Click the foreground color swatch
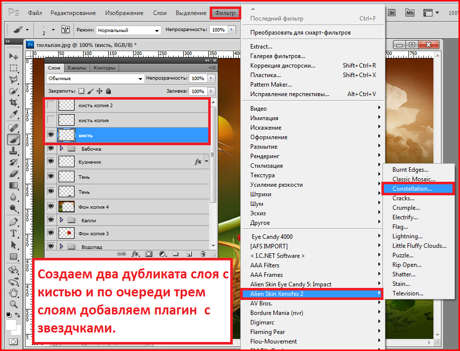This screenshot has height=351, width=460. [11, 324]
